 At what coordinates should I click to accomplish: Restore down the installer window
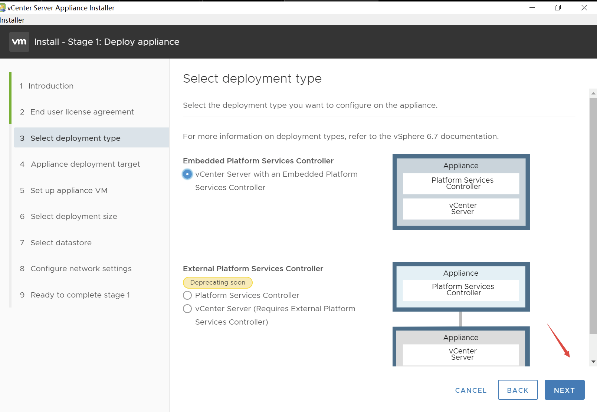click(x=558, y=8)
